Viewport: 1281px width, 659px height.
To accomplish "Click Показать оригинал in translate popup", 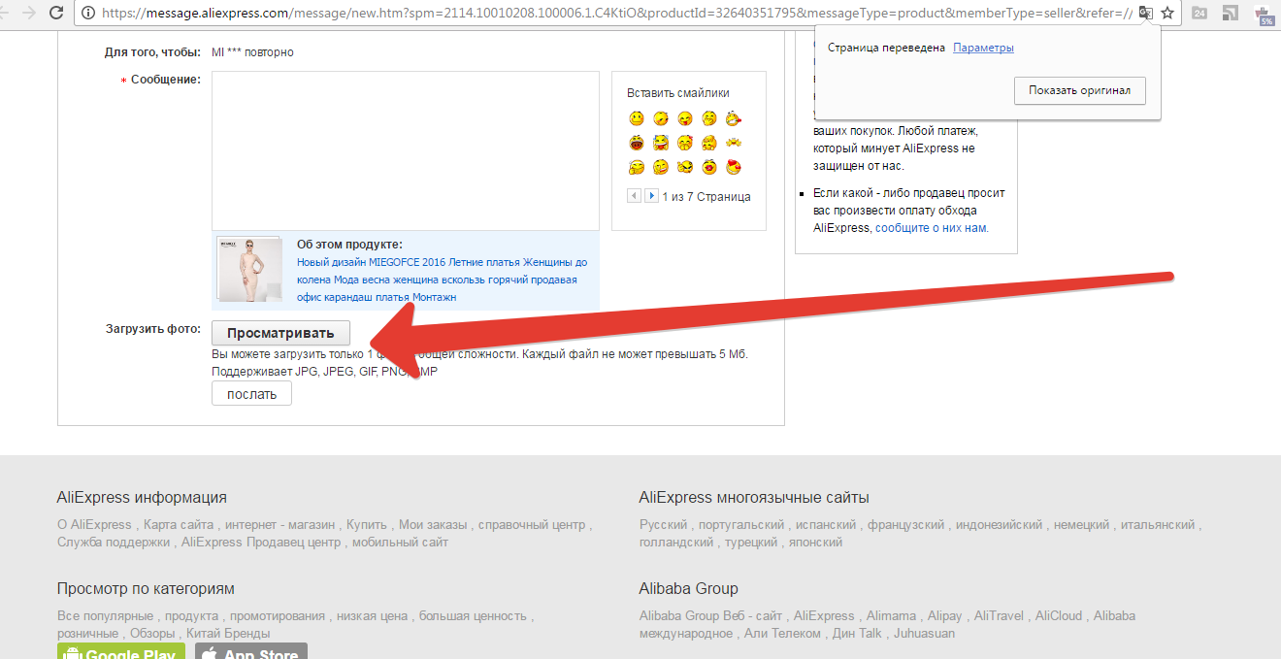I will 1080,90.
